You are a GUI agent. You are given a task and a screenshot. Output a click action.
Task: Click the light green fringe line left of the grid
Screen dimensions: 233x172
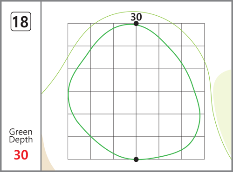(55, 76)
